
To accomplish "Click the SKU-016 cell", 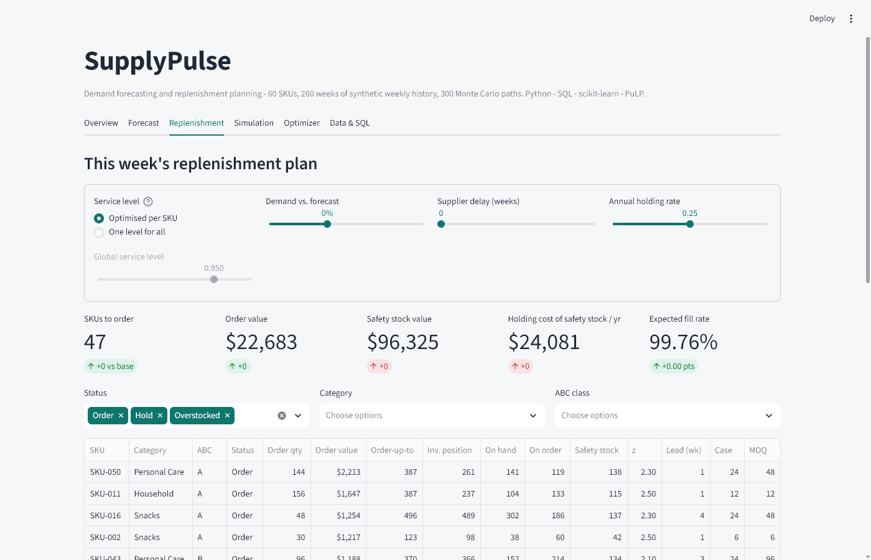I will click(106, 515).
